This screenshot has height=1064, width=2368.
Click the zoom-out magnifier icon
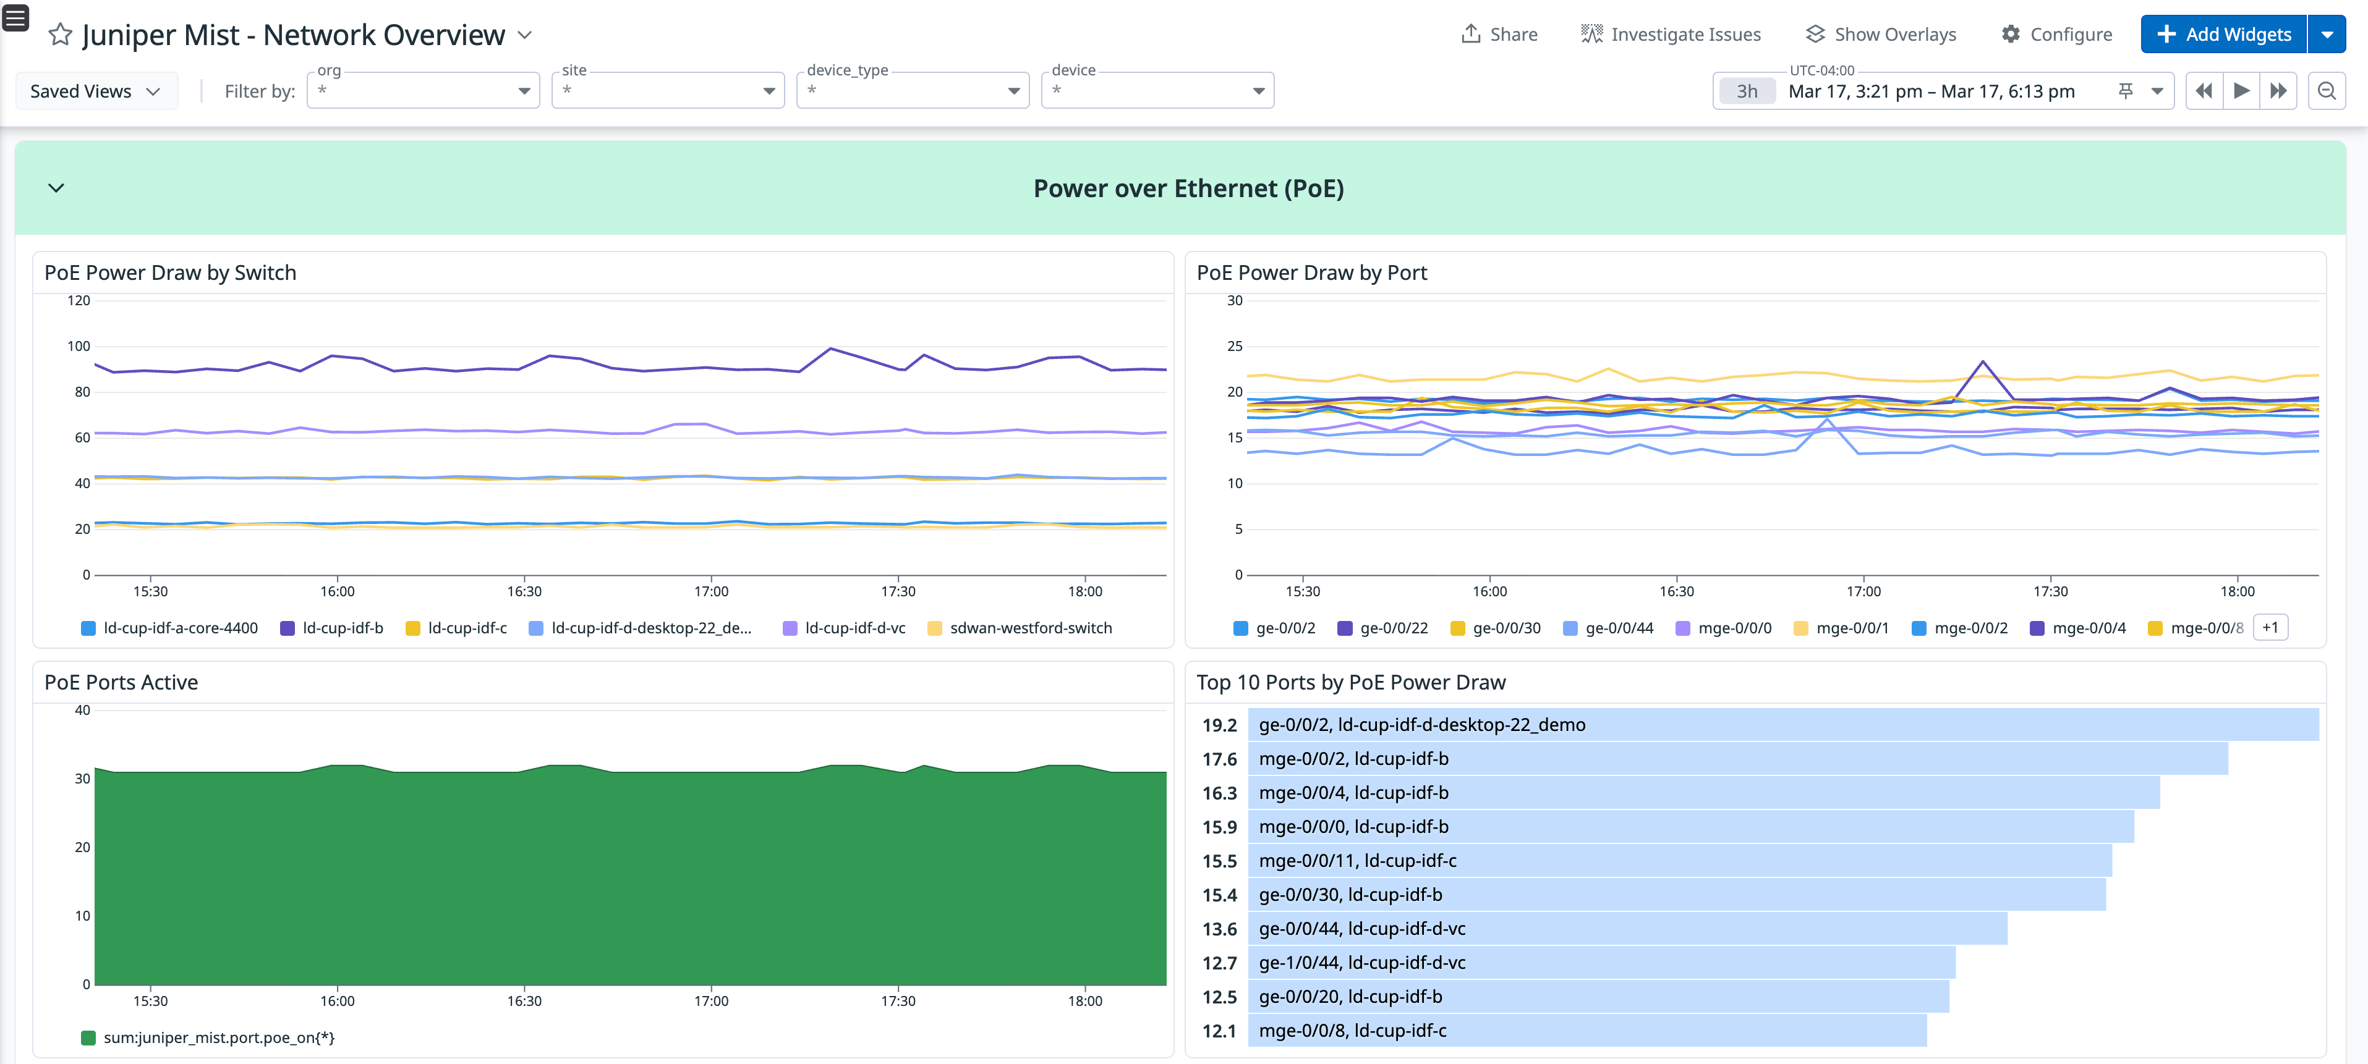tap(2328, 90)
